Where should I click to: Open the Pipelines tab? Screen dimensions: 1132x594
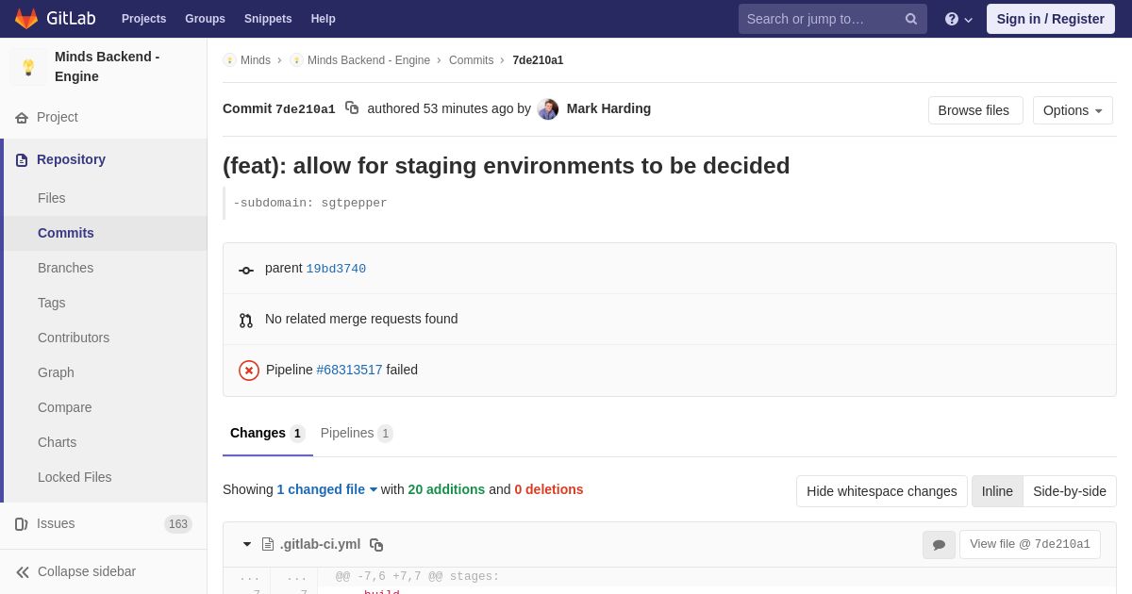356,433
